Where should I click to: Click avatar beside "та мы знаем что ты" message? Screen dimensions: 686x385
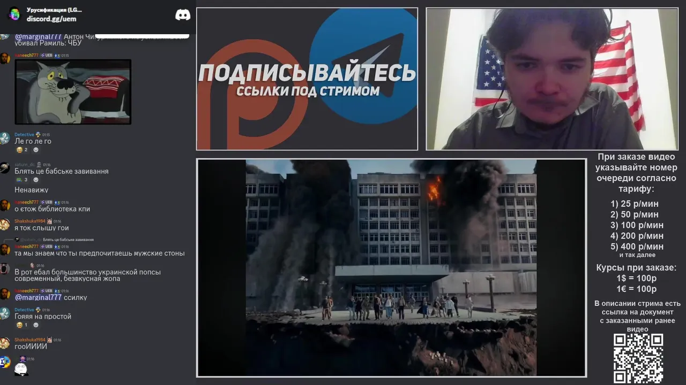click(x=5, y=250)
